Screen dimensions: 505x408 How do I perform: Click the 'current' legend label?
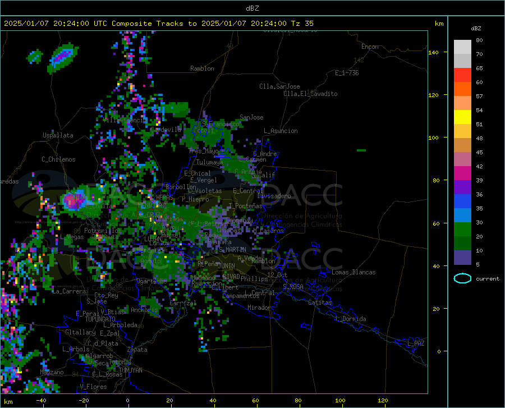(488, 278)
